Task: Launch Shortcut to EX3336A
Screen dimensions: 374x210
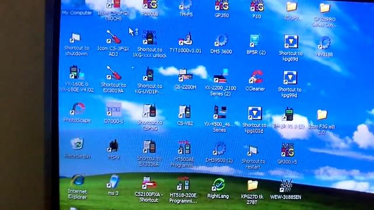Action: (x=150, y=153)
